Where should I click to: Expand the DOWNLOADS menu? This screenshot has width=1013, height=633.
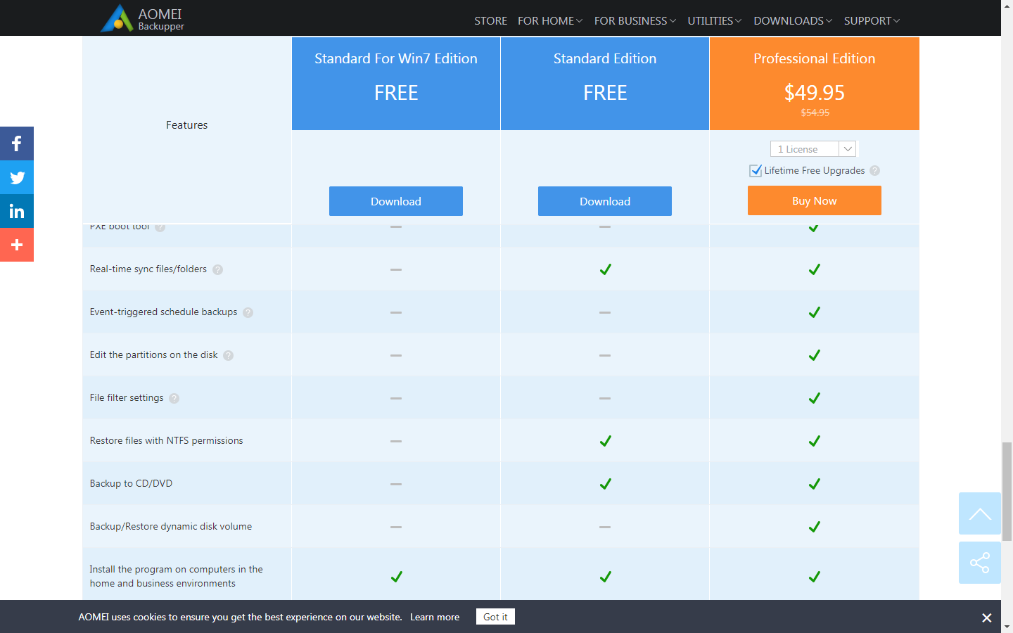pyautogui.click(x=793, y=21)
